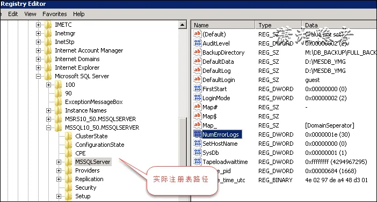This screenshot has height=202, width=377.
Task: Click the M:\DB_BACKUP data cell
Action: click(340, 53)
